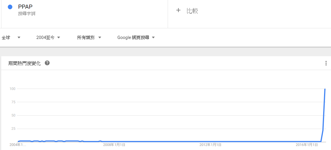Screen dimensions: 331x150
Task: Click the 期間熱門度變化 chart title
Action: tap(25, 63)
